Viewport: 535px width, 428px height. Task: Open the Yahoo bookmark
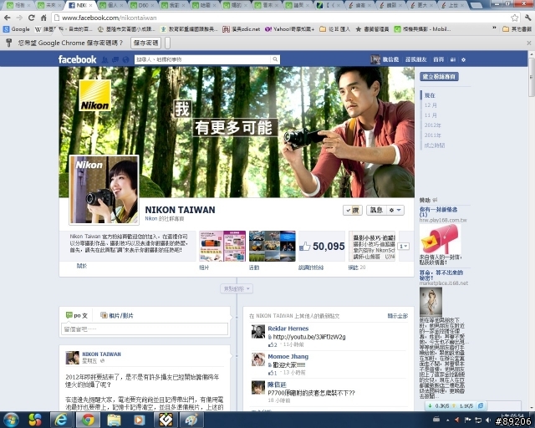(290, 29)
